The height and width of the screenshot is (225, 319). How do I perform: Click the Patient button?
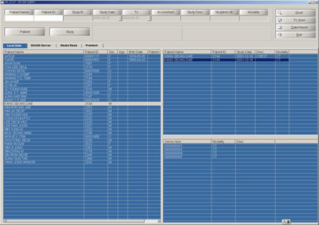[x=25, y=32]
